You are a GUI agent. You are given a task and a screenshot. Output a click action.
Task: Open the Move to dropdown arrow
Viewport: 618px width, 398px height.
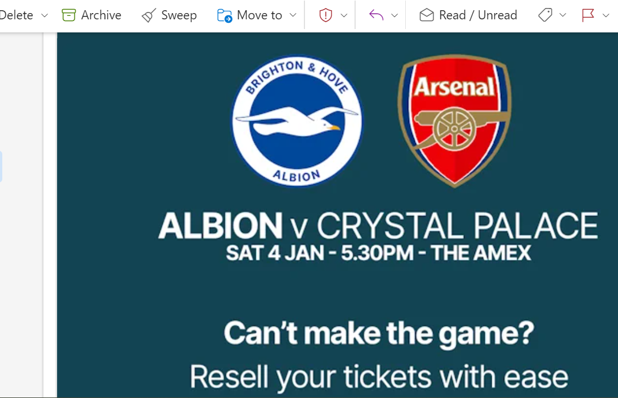(x=293, y=15)
